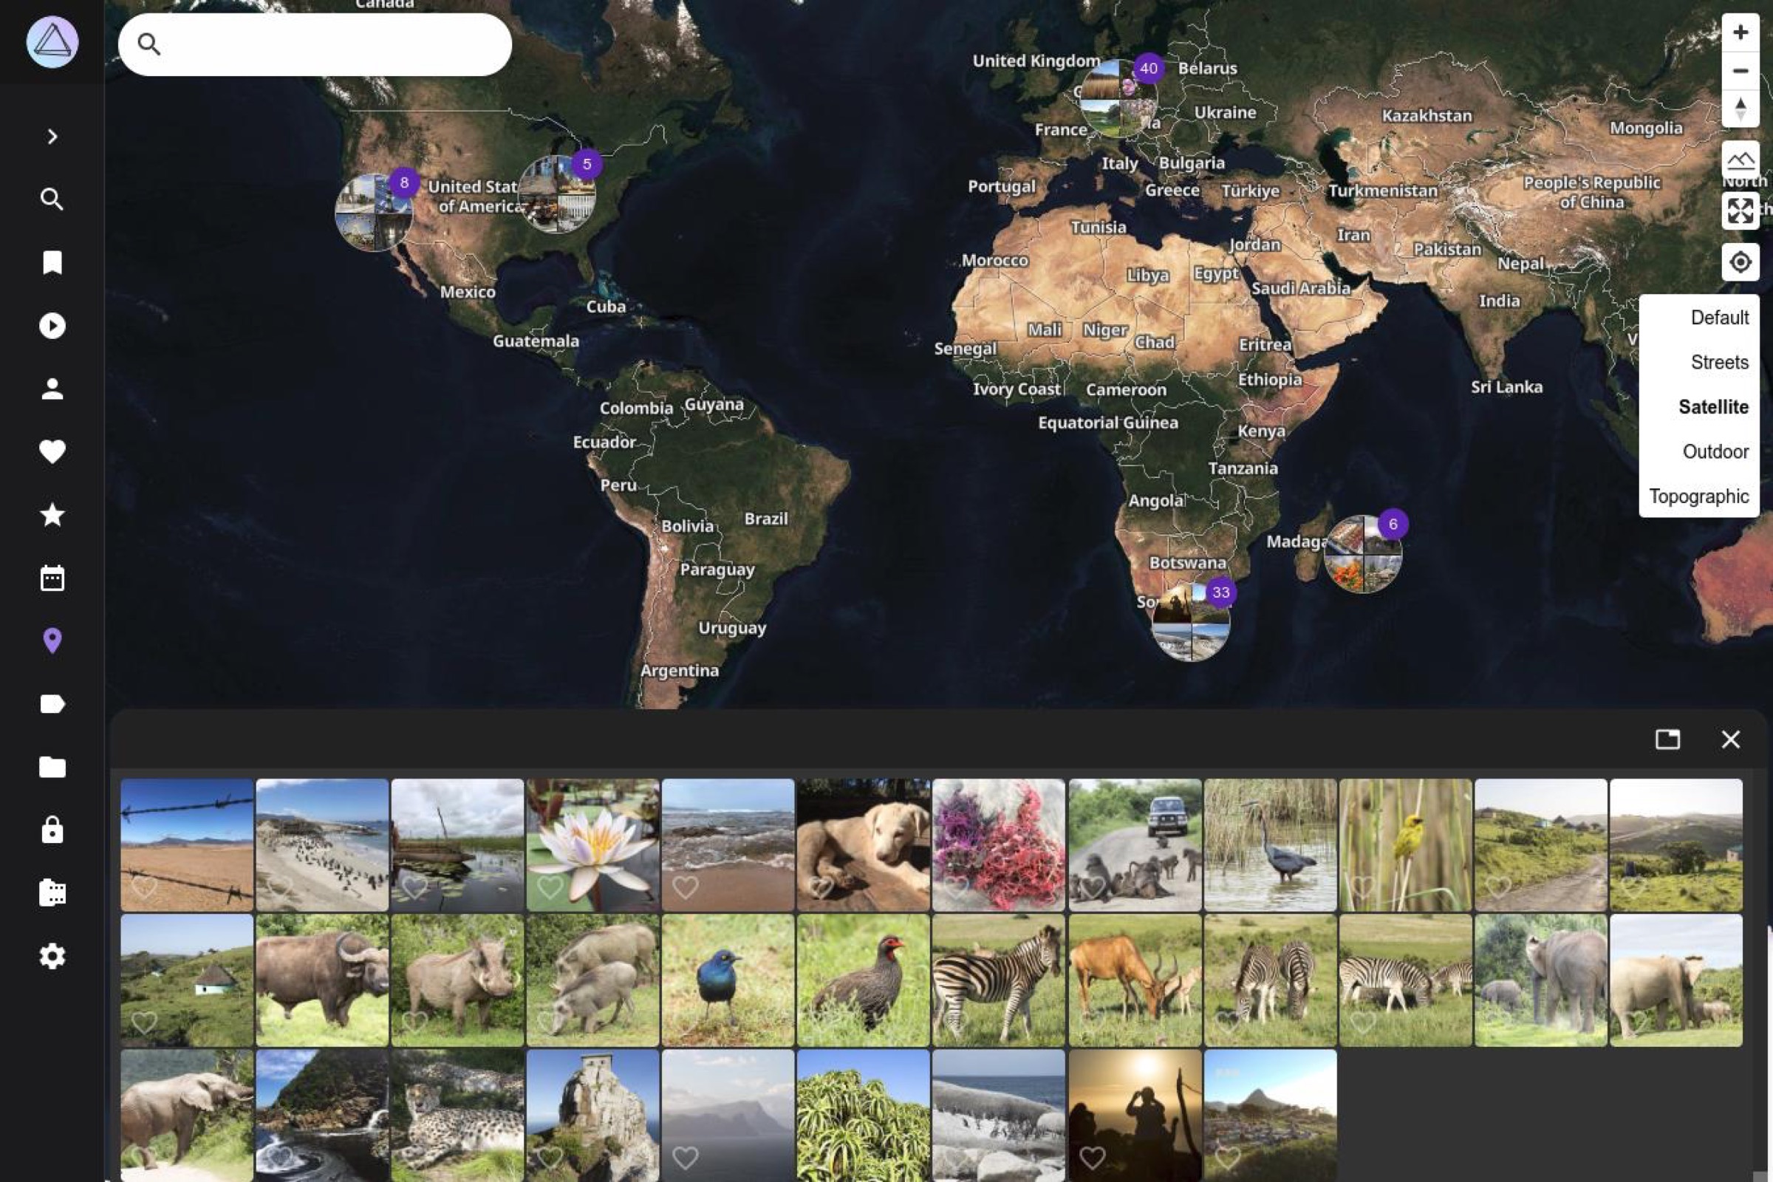The height and width of the screenshot is (1182, 1773).
Task: Expand Europe cluster of 40 photos
Action: 1118,99
